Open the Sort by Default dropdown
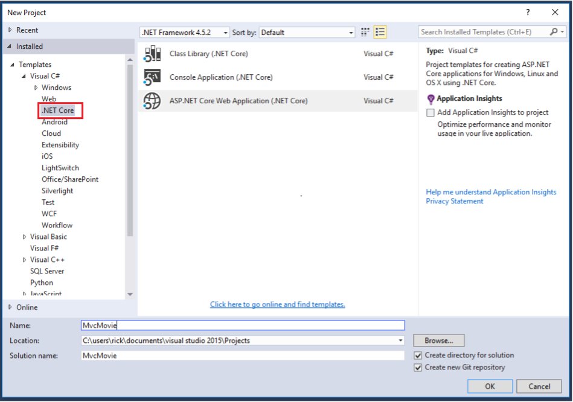 tap(307, 33)
